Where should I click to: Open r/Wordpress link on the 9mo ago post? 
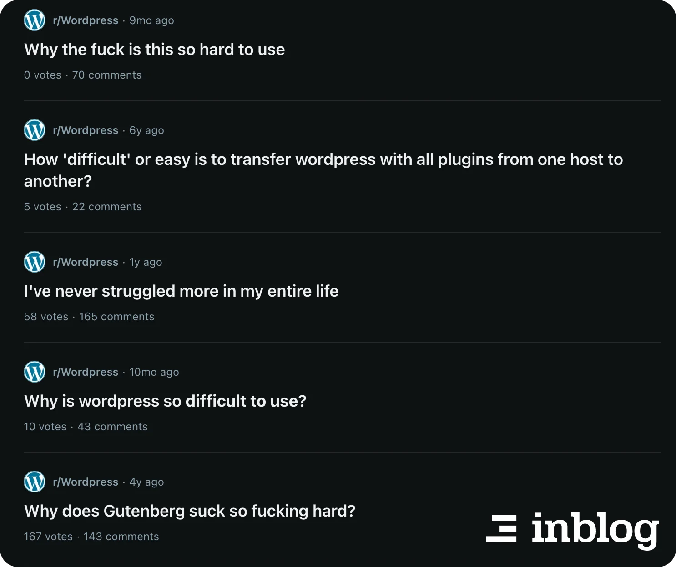(86, 20)
